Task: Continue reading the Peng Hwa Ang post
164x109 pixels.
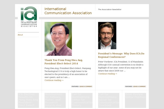Action: point(54,80)
